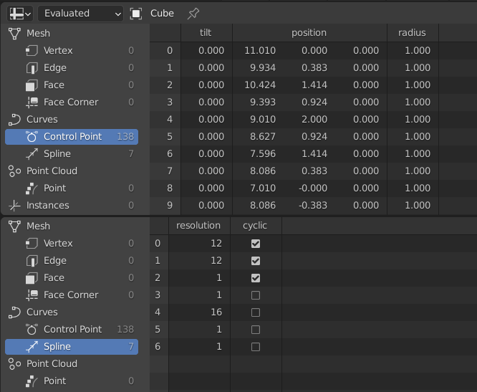
Task: Select Face domain in the upper panel
Action: (72, 85)
